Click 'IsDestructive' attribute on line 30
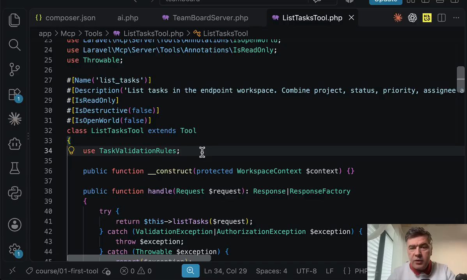Viewport: 467px width, 280px height. point(101,110)
